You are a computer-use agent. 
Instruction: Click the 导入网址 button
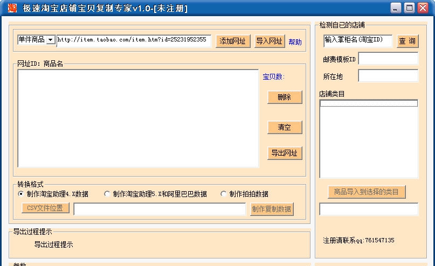click(270, 41)
